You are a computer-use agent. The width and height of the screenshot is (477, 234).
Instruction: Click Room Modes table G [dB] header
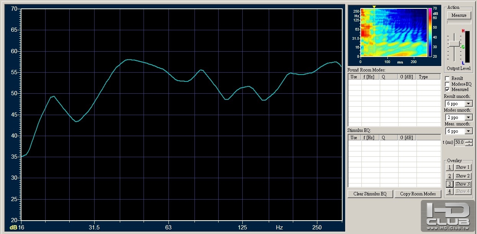coord(407,77)
